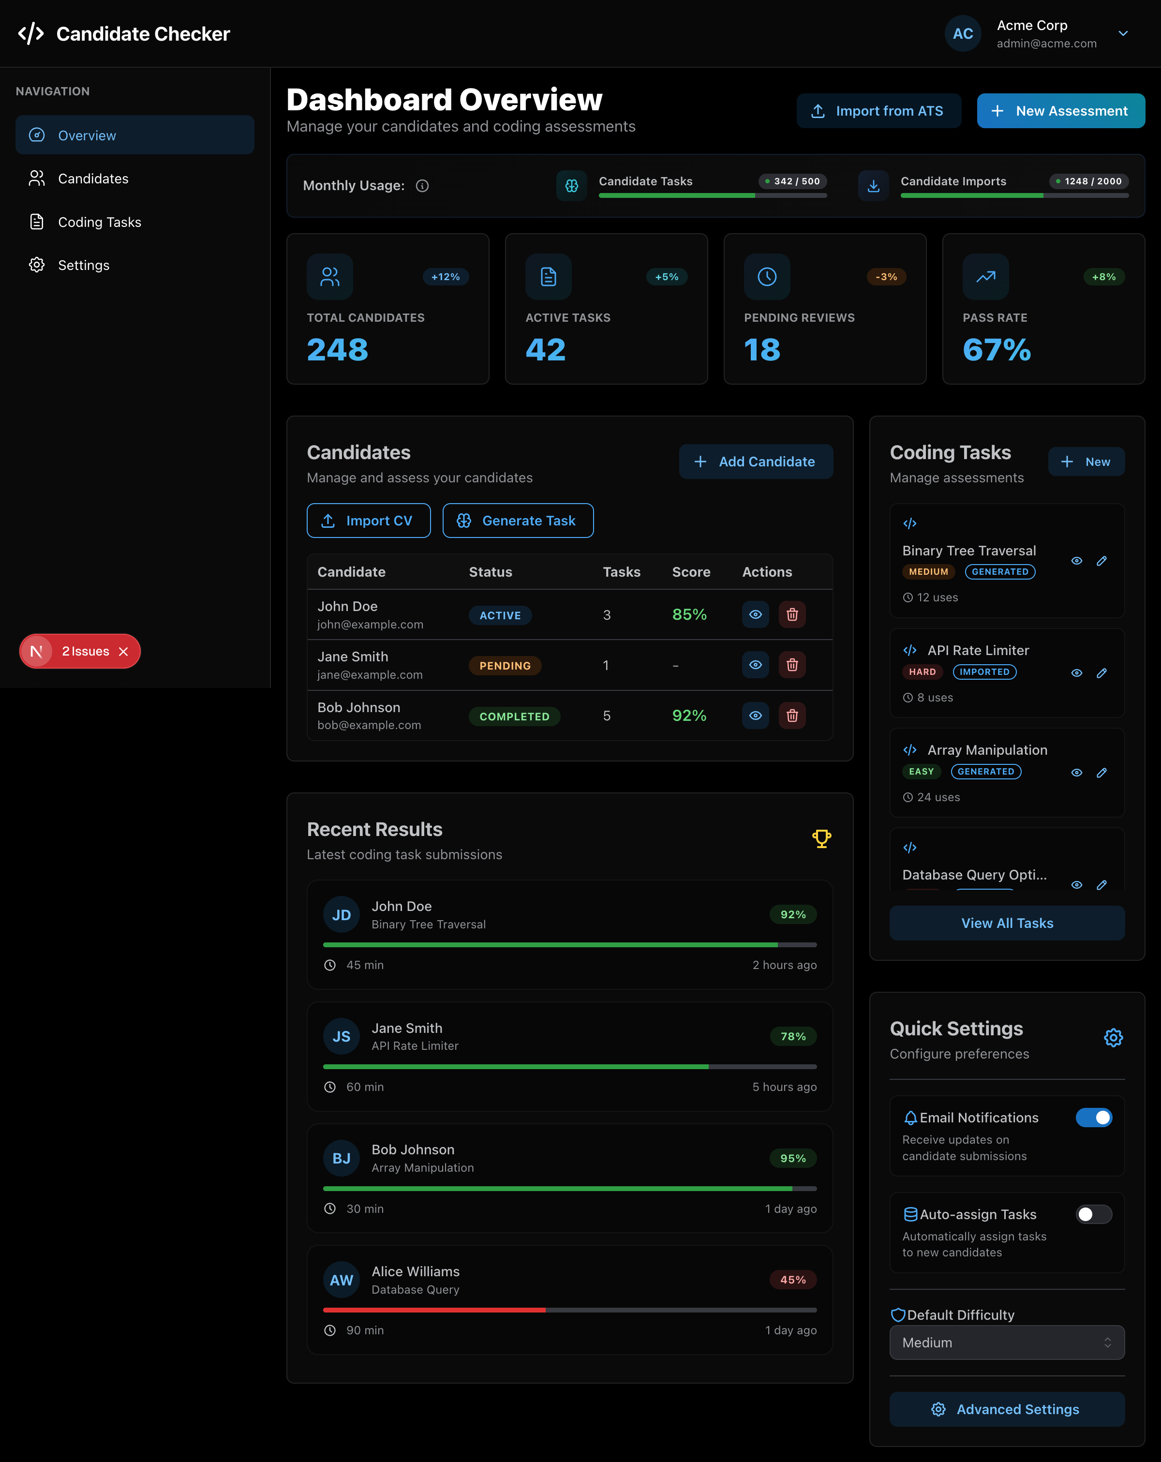Show details for API Rate Limiter via eye icon
1161x1462 pixels.
pos(1076,673)
